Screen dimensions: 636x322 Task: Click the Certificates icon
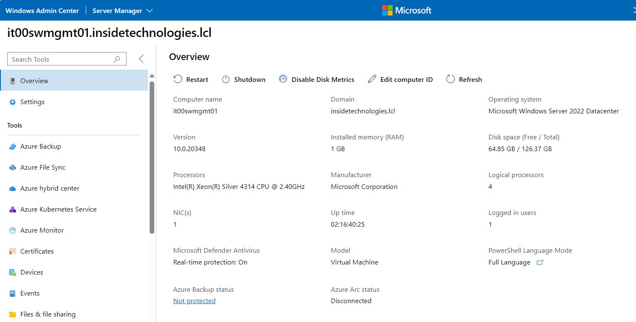(13, 251)
